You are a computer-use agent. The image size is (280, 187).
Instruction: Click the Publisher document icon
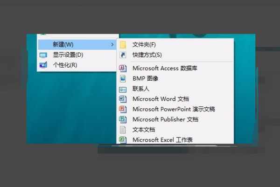[123, 119]
